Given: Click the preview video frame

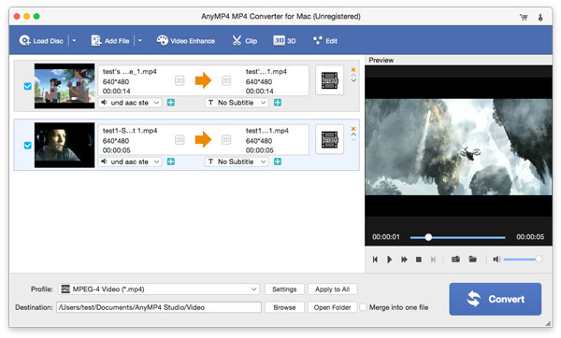Looking at the screenshot, I should point(458,147).
